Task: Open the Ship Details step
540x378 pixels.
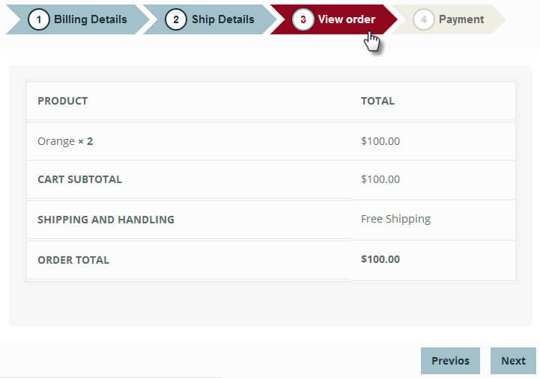Action: click(222, 19)
